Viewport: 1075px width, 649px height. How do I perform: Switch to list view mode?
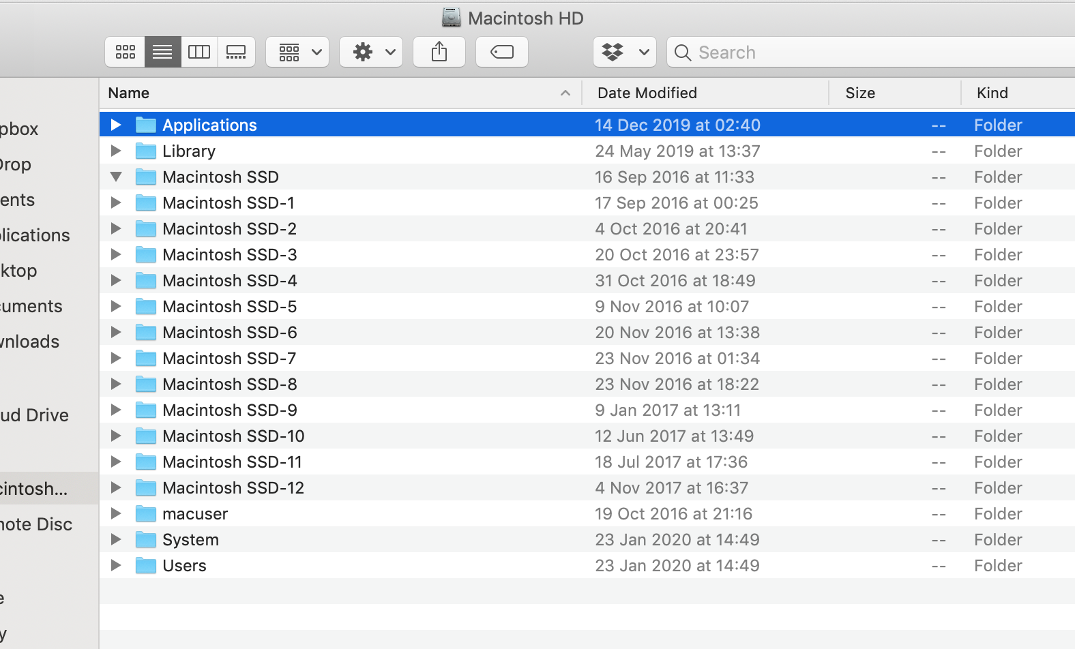click(162, 52)
